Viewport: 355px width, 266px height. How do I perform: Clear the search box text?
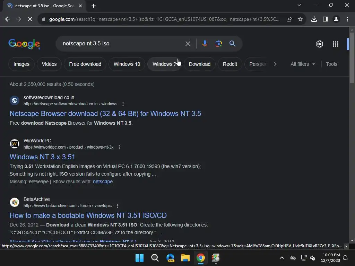pyautogui.click(x=188, y=44)
